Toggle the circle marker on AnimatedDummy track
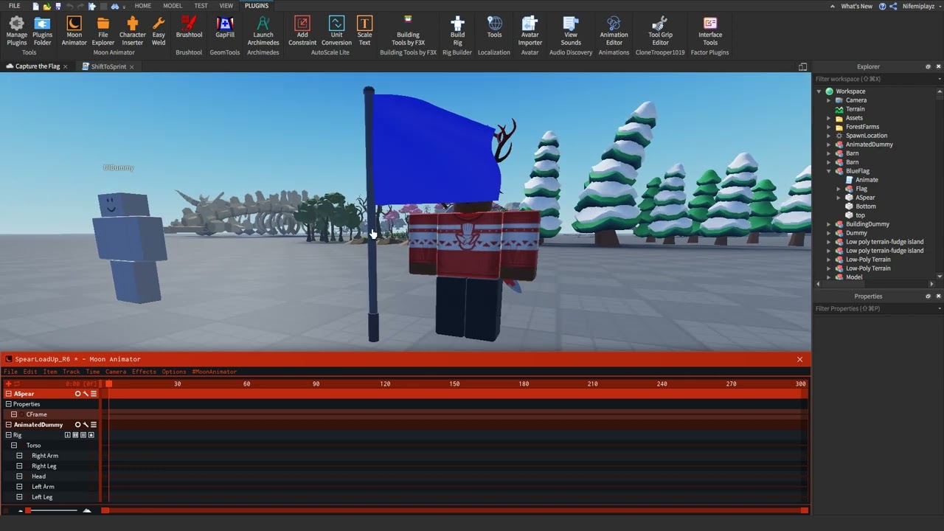 click(x=77, y=425)
